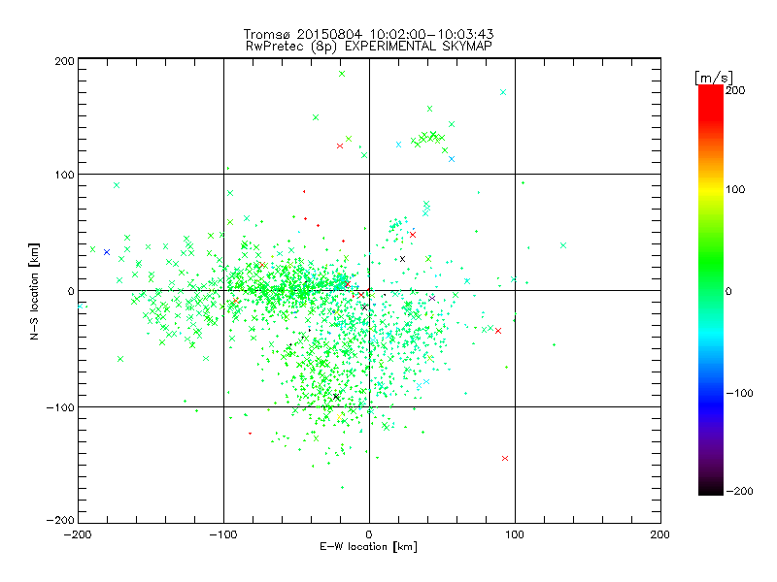Click the y-axis tick label '200'

click(x=64, y=61)
